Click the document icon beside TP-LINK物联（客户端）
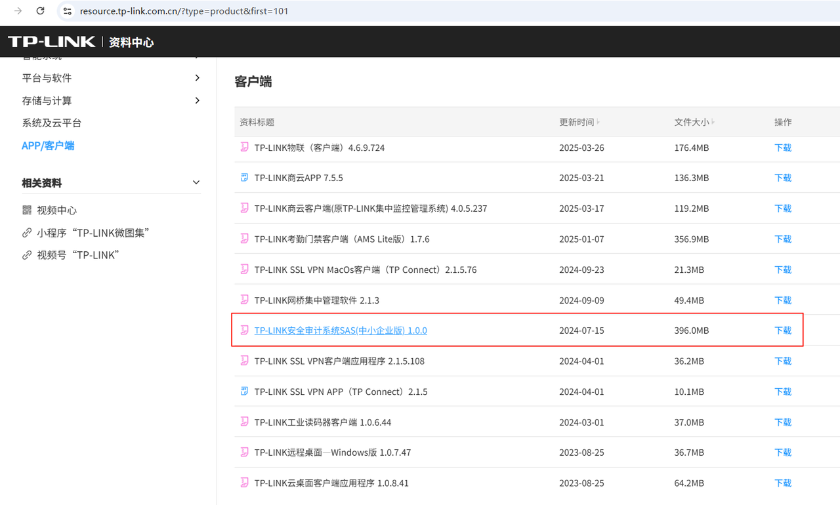 [243, 148]
